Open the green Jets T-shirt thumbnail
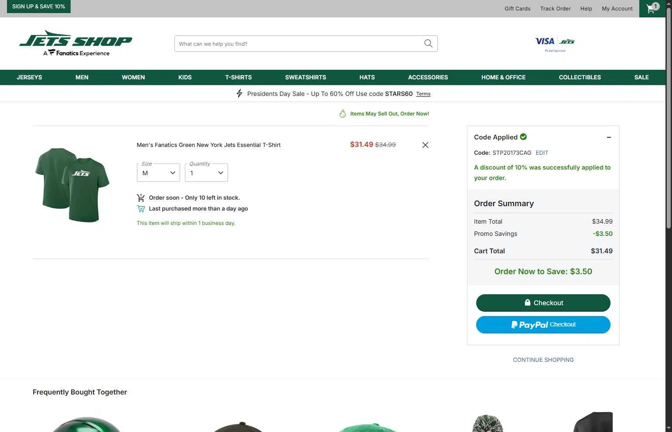Viewport: 672px width, 432px height. (72, 185)
